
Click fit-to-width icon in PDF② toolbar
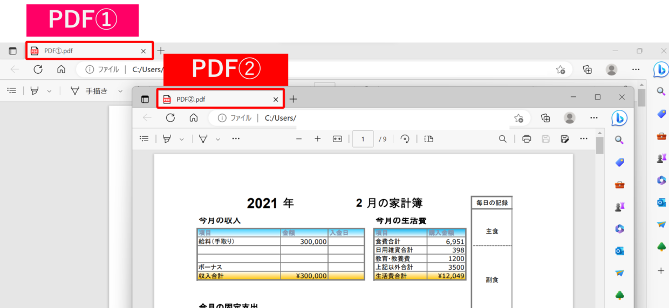(x=337, y=139)
